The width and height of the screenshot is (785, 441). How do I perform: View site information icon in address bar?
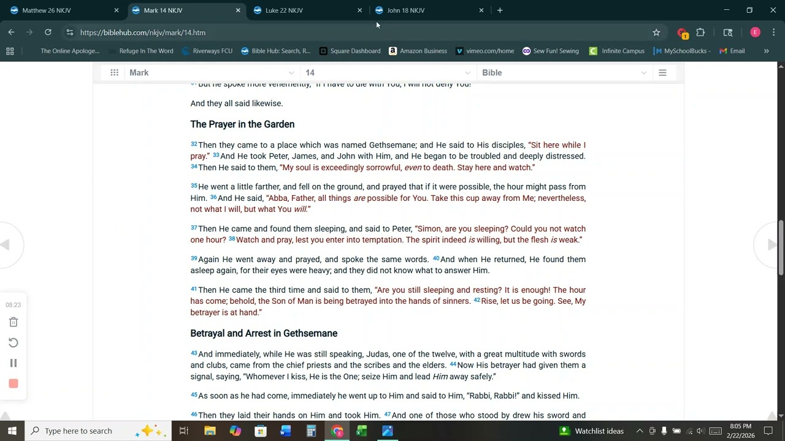70,32
